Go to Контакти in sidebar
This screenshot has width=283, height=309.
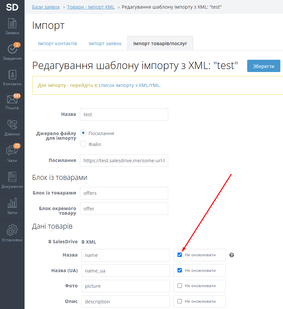[x=12, y=78]
